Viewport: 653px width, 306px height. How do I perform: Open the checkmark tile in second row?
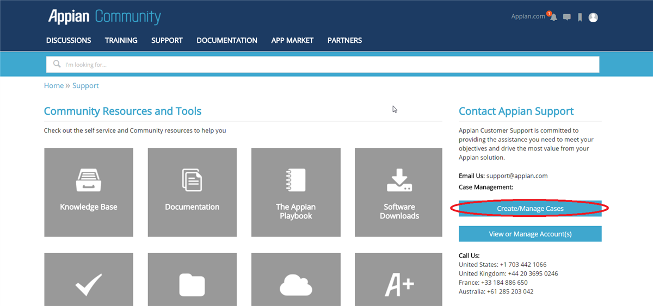pos(89,279)
